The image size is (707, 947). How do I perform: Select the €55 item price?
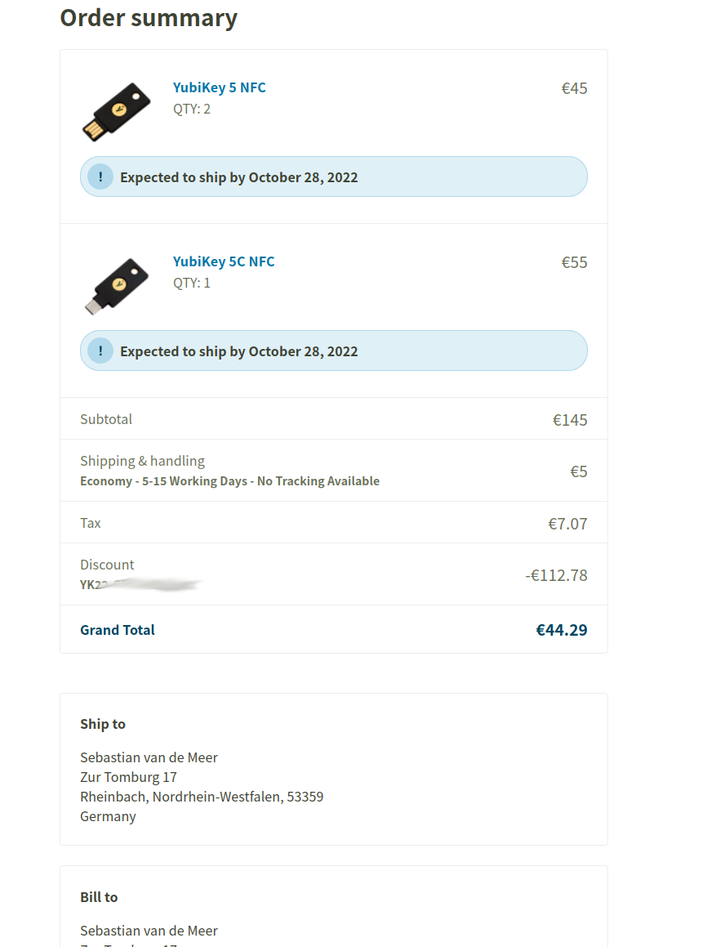574,262
